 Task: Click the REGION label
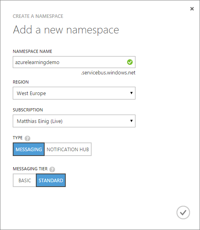tap(21, 82)
